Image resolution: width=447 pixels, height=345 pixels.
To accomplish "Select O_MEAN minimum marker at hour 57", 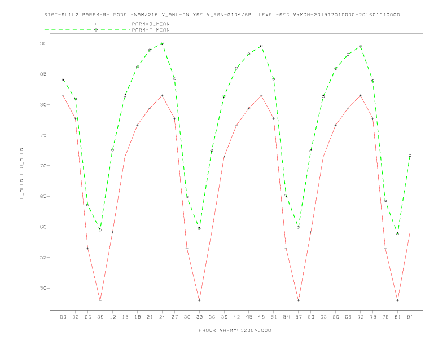I will pyautogui.click(x=299, y=300).
